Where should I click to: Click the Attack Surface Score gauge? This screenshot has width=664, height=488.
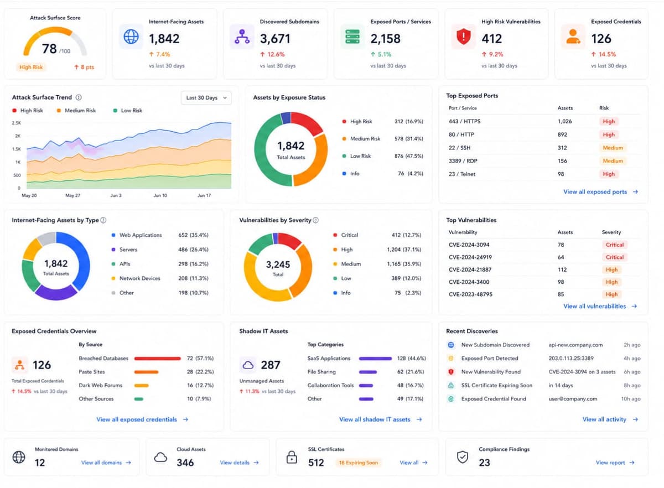coord(55,41)
